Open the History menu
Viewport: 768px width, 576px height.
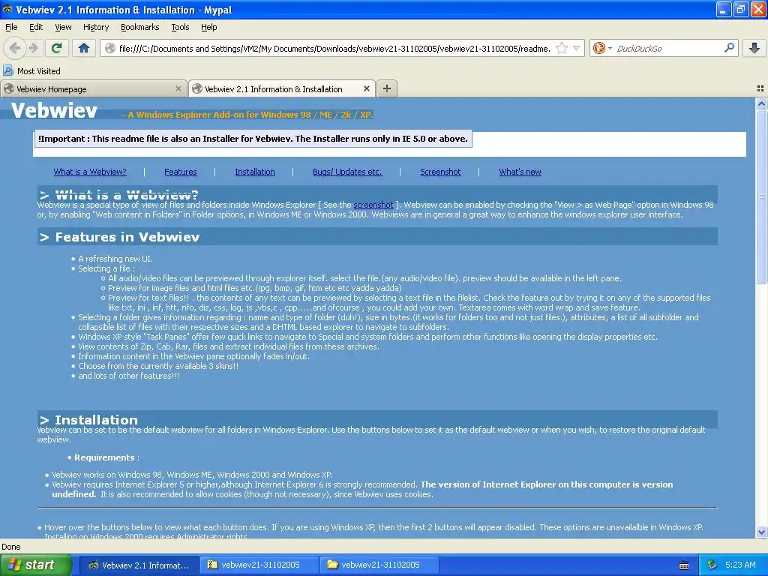pos(96,27)
